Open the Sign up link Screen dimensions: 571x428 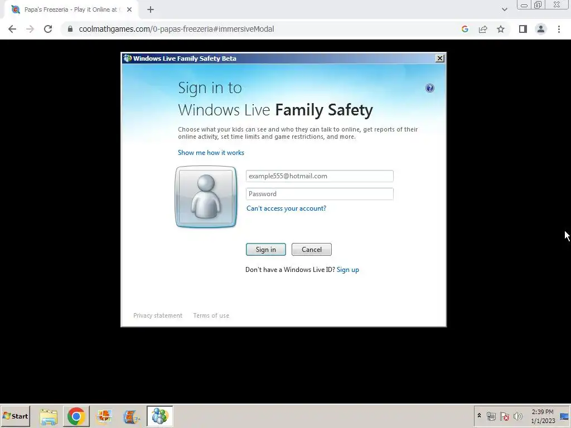click(348, 270)
